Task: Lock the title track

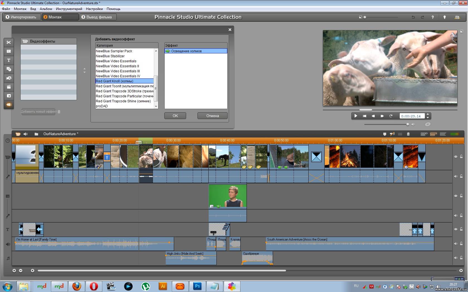Action: pos(461,229)
